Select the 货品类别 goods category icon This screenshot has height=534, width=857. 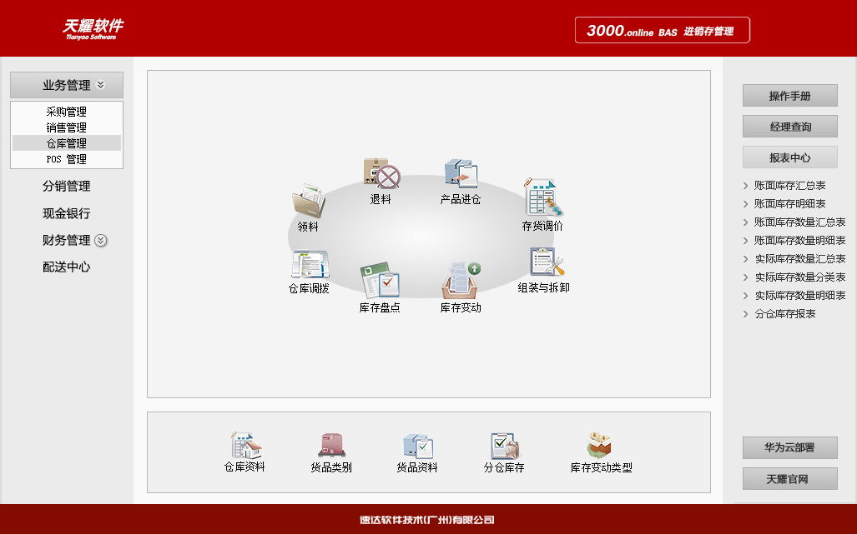click(x=330, y=447)
